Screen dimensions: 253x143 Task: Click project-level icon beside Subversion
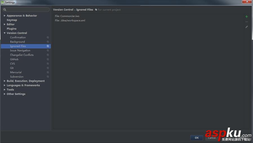click(x=48, y=77)
